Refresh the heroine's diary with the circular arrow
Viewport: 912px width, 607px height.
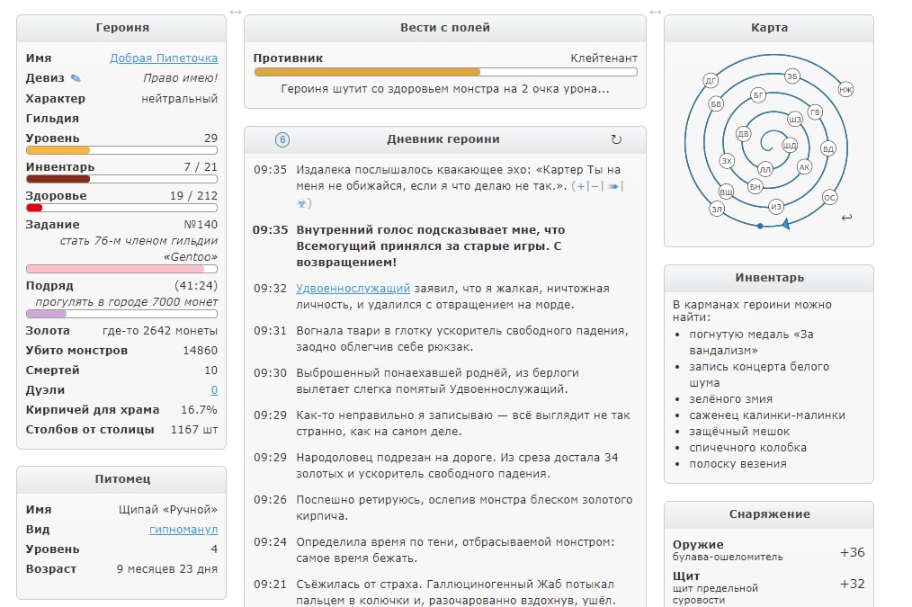pos(616,139)
